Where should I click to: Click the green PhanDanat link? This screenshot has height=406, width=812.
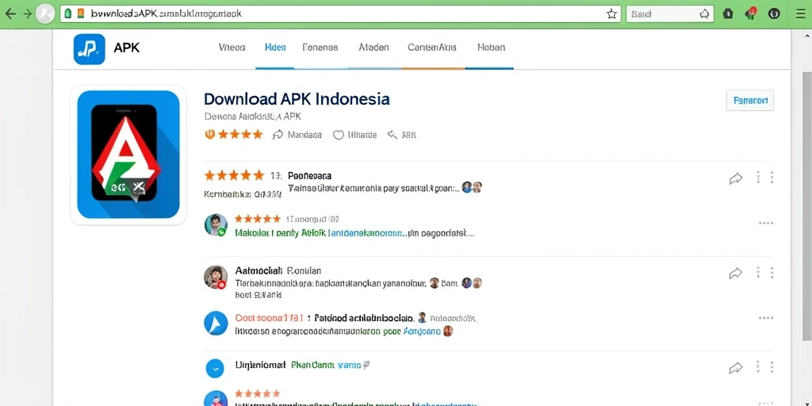[312, 365]
